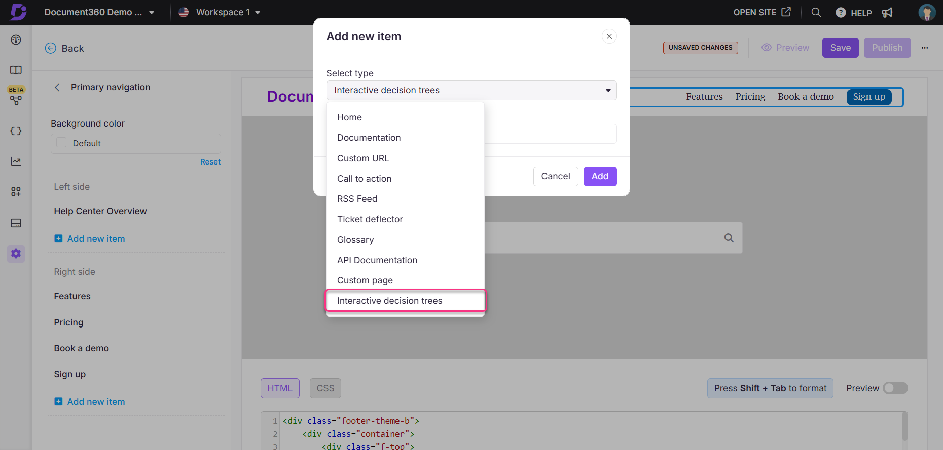Open the HELP question mark icon
Image resolution: width=943 pixels, height=450 pixels.
click(x=841, y=13)
